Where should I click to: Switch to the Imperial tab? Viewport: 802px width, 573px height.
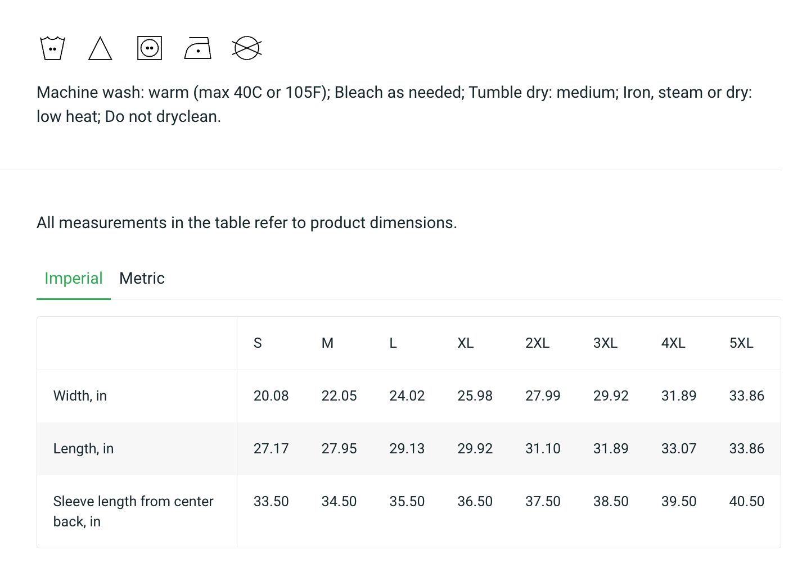(x=74, y=279)
